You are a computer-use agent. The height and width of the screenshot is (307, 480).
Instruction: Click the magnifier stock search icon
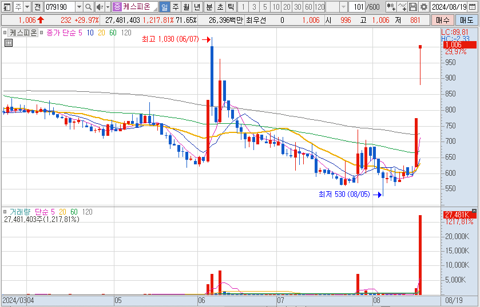pyautogui.click(x=89, y=6)
